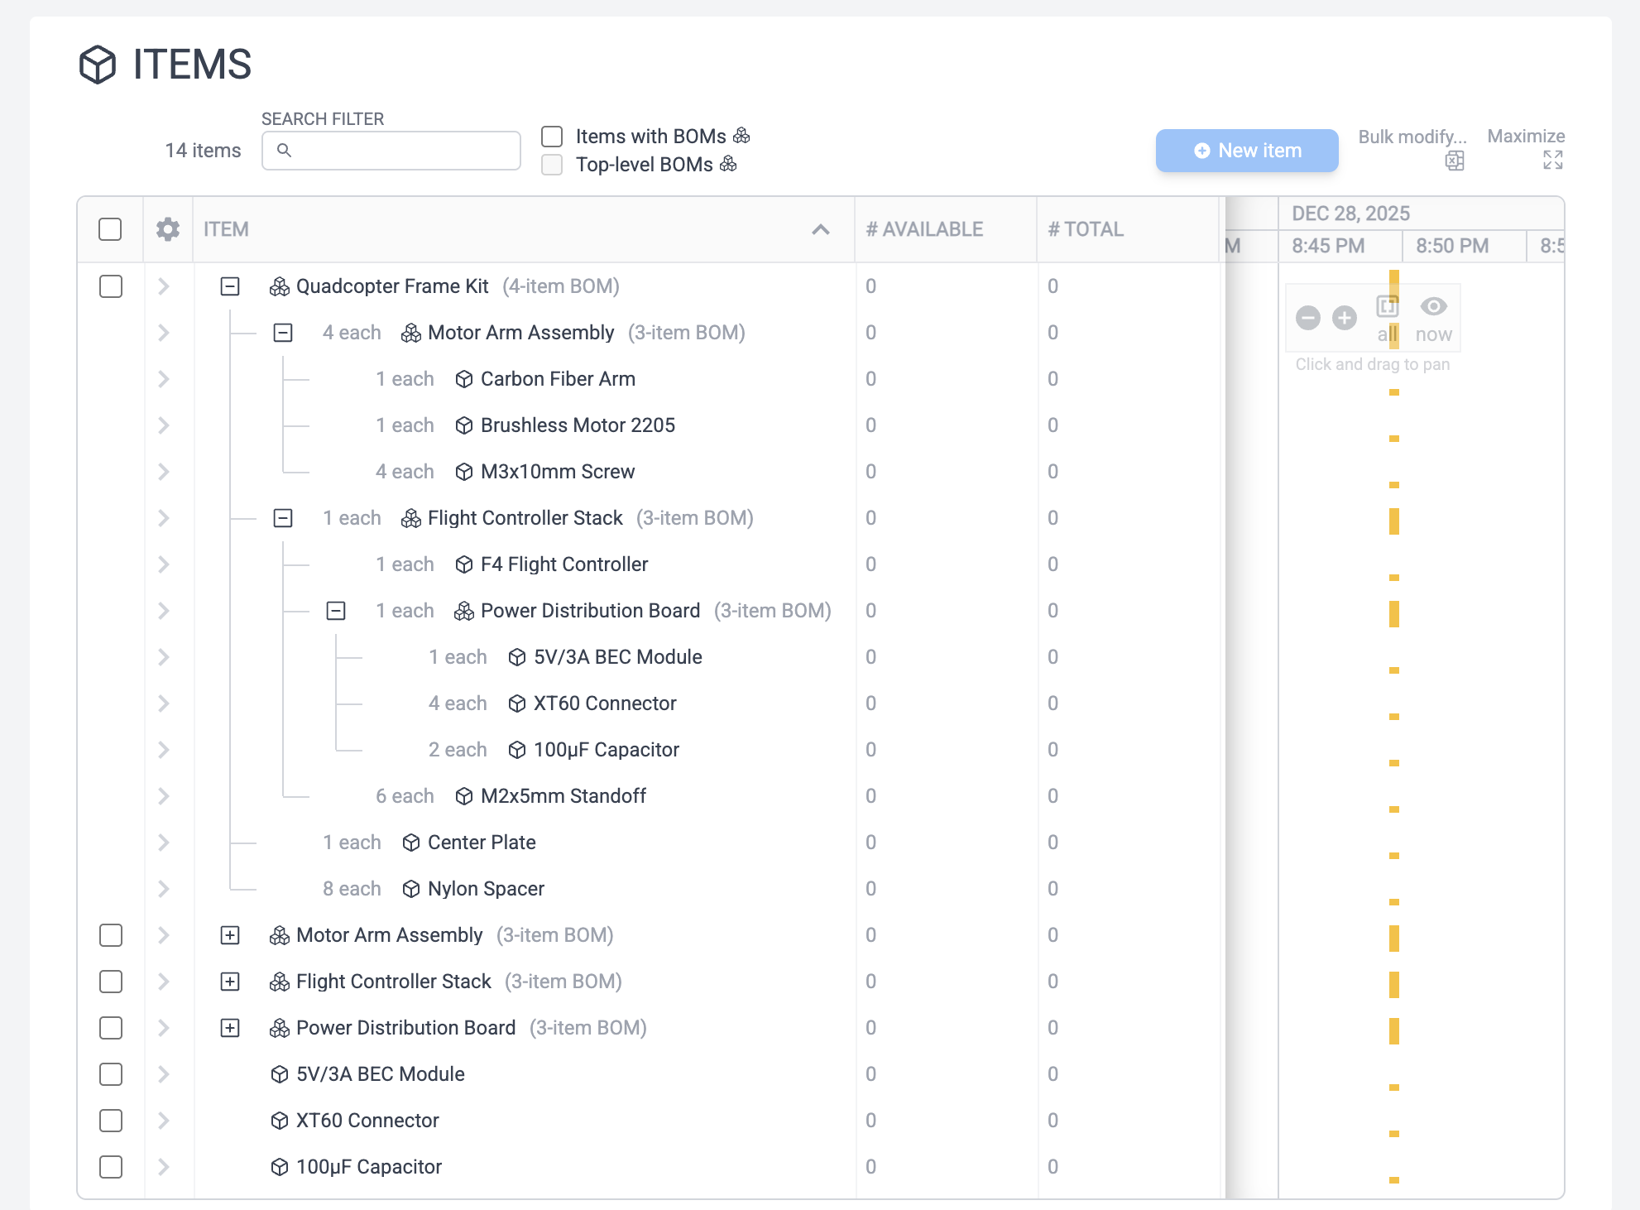Screen dimensions: 1640x1210
Task: Click the BOM icon beside Quadcopter Frame Kit
Action: tap(280, 286)
